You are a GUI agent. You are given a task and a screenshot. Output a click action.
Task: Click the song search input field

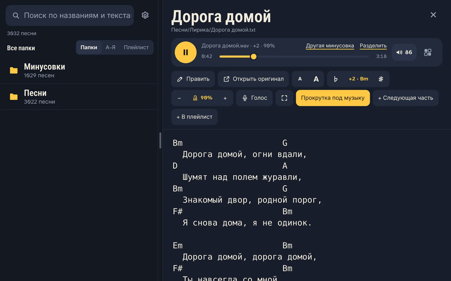[70, 15]
